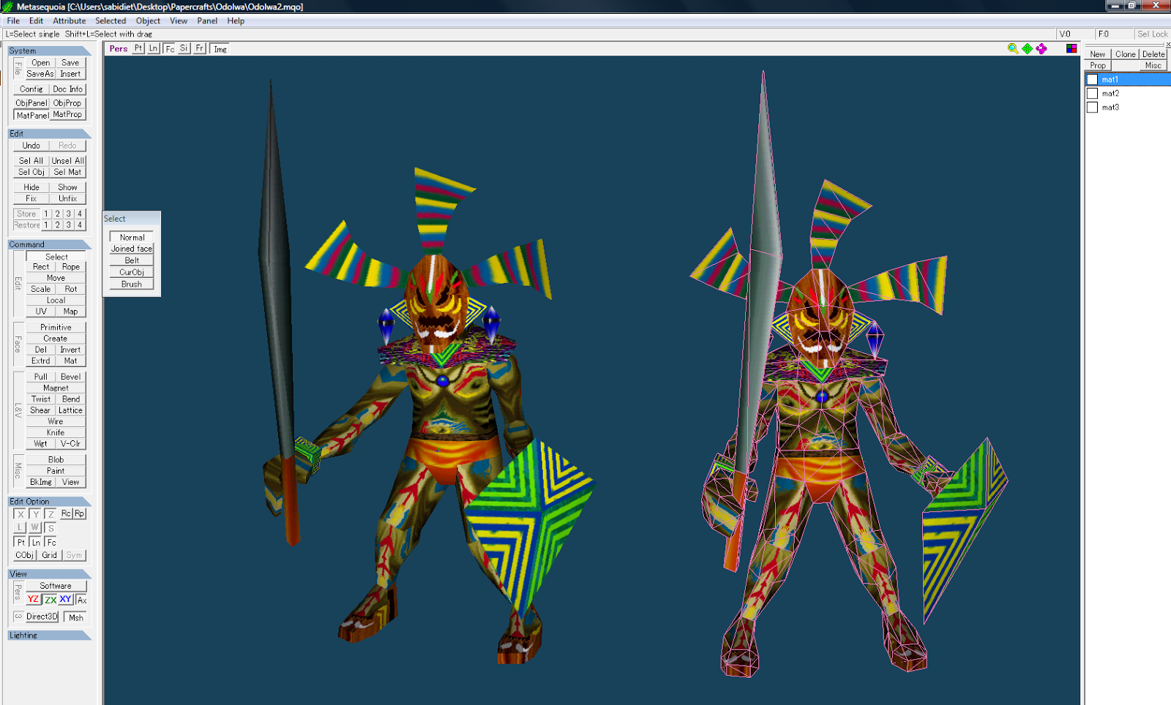Screen dimensions: 1171x705
Task: Collapse the L&V section via its side tab
Action: [x=18, y=410]
